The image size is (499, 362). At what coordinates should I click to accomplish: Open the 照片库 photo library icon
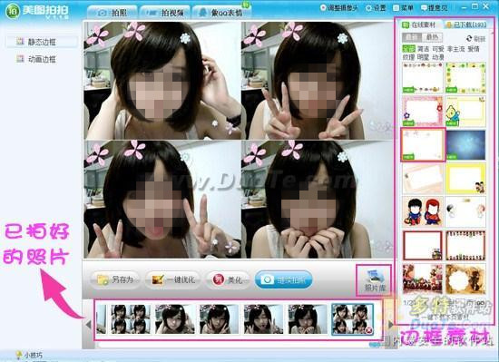[375, 280]
